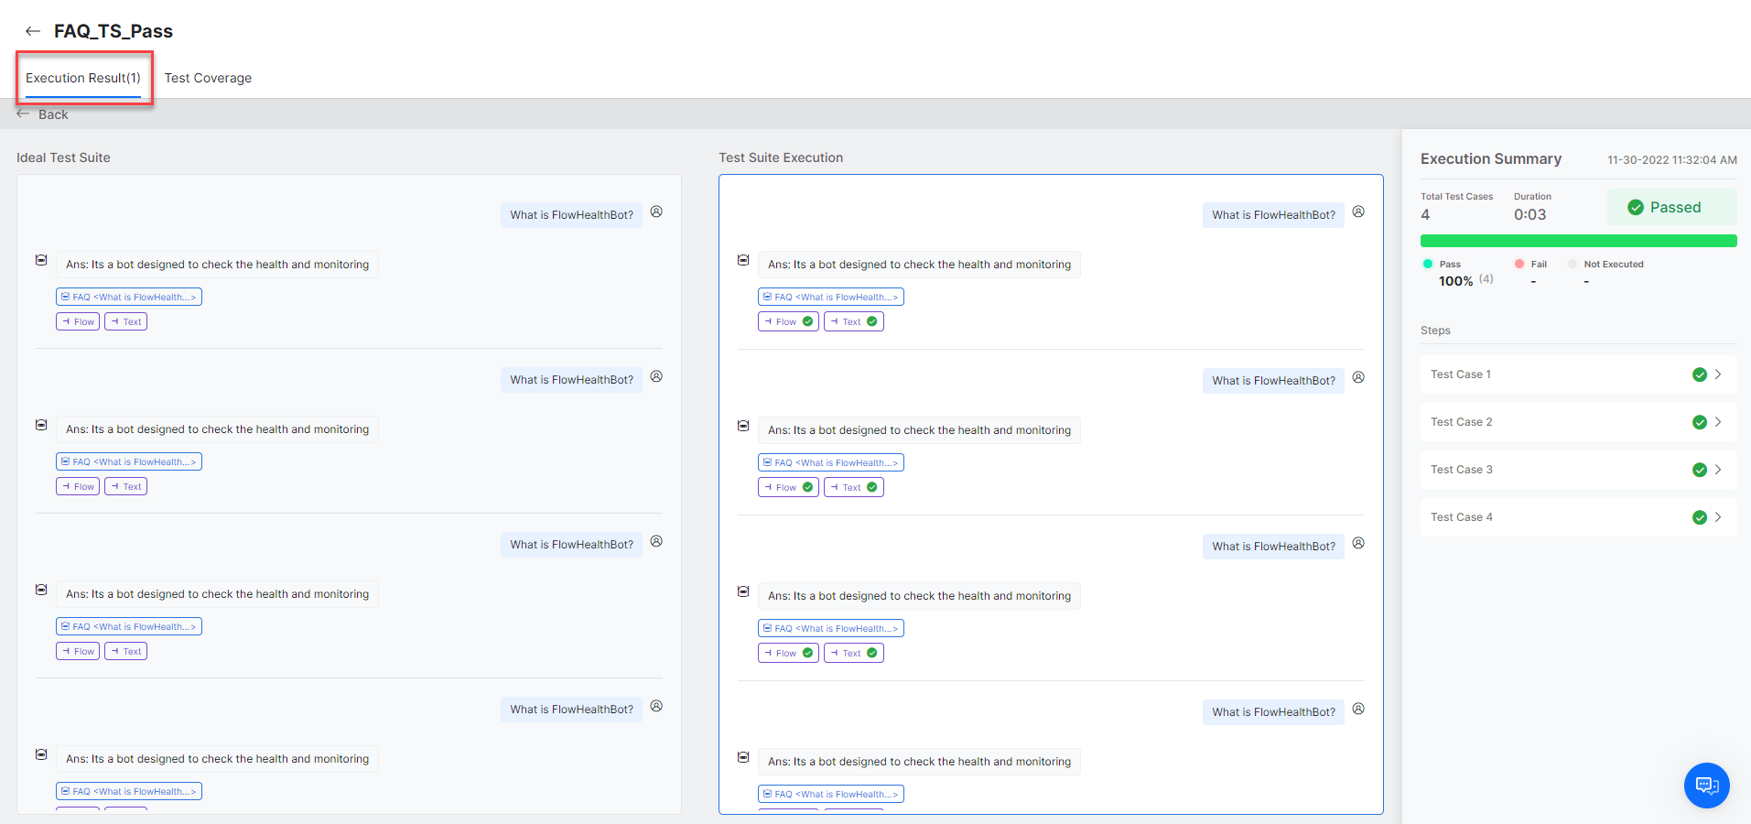Click the green Passed status check icon
Image resolution: width=1751 pixels, height=824 pixels.
point(1635,208)
